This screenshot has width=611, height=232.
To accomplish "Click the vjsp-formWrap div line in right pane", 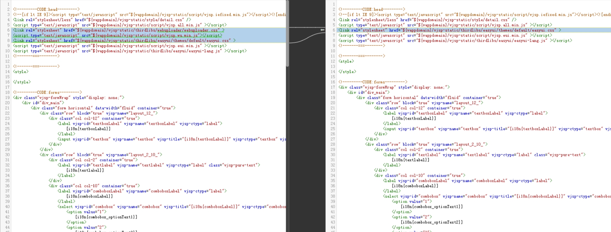I will 394,87.
